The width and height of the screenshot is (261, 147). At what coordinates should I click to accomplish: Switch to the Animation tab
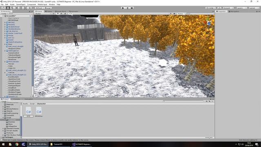pos(28,99)
